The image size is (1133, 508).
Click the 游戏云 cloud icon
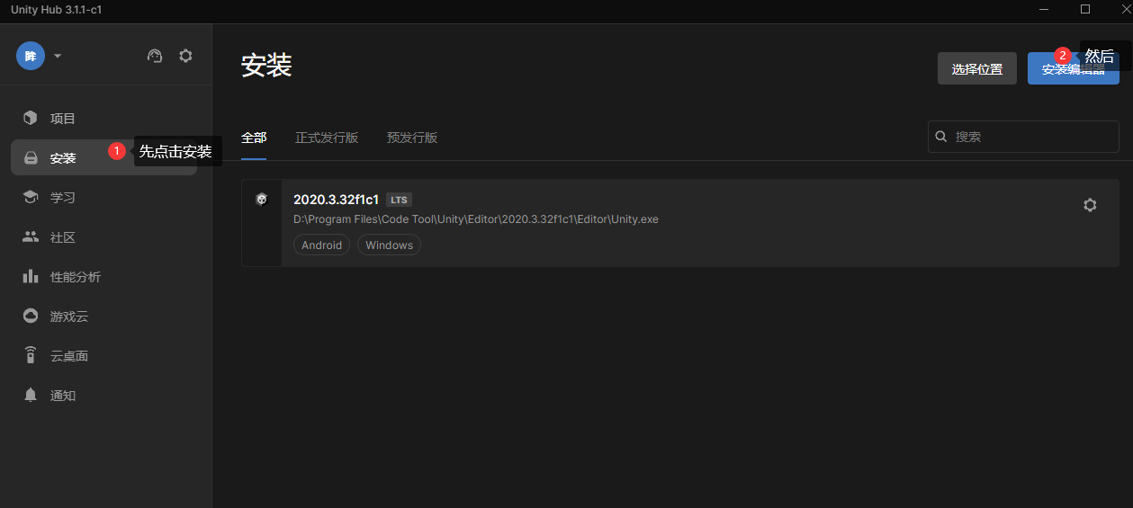point(31,316)
